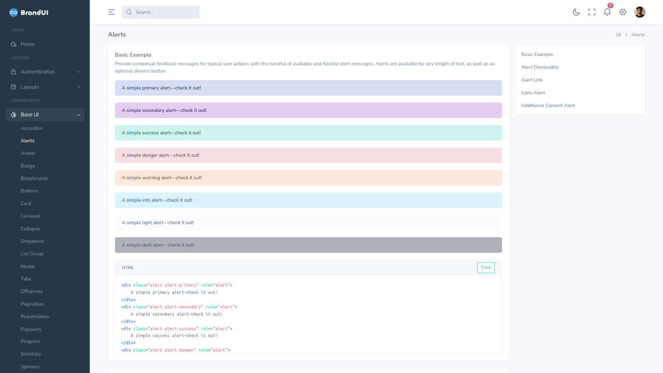
Task: Click the BrandUI logo icon
Action: [x=14, y=12]
